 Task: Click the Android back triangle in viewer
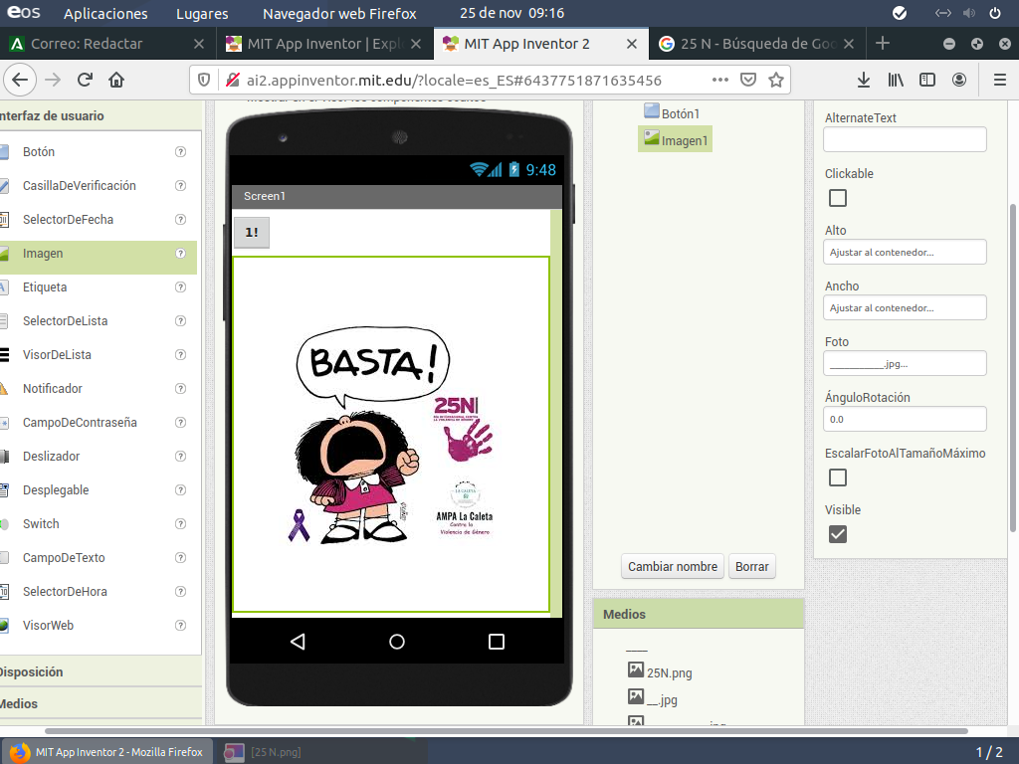point(298,642)
